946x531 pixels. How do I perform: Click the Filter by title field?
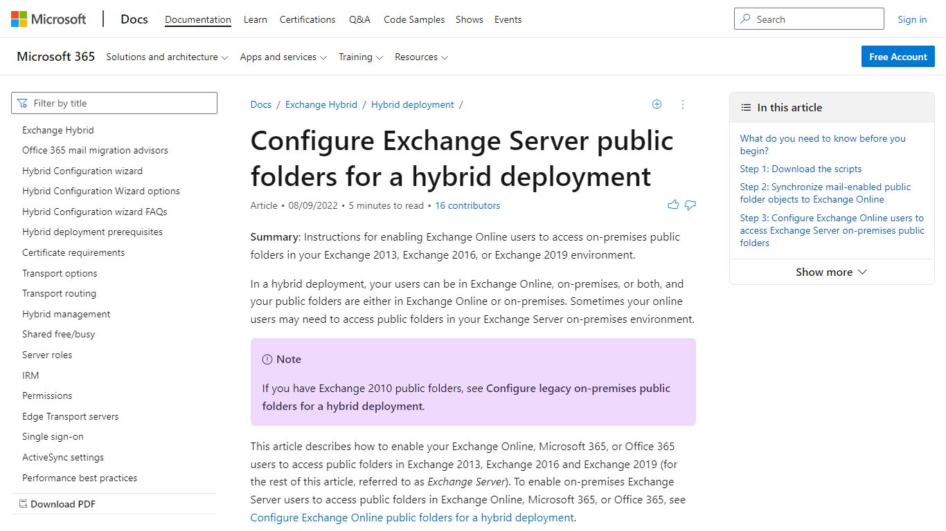click(114, 103)
